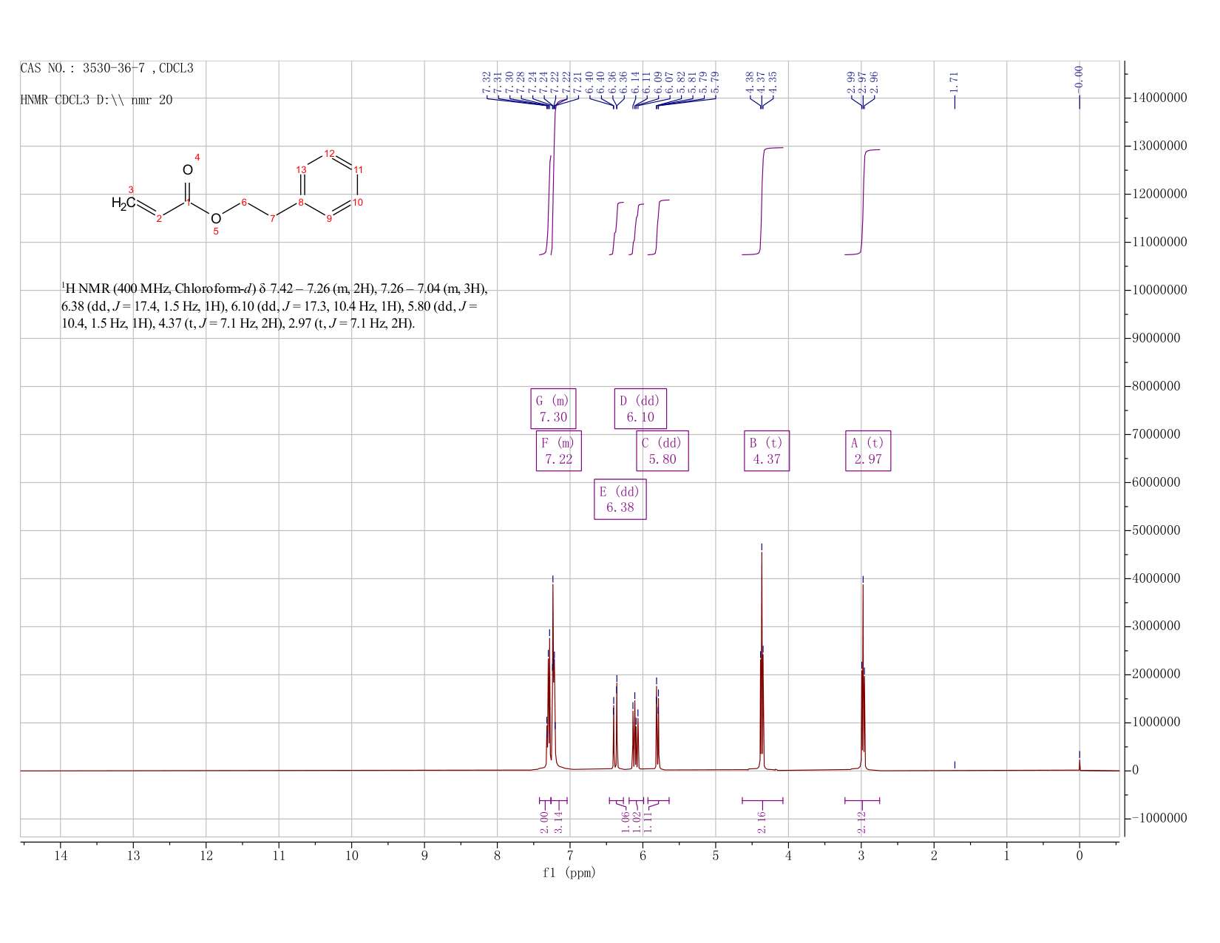Click the y-axis label '10000000'
Viewport: 1220px width, 943px height.
tap(1159, 291)
